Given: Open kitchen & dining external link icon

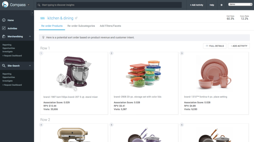Looking at the screenshot, I should [76, 18].
